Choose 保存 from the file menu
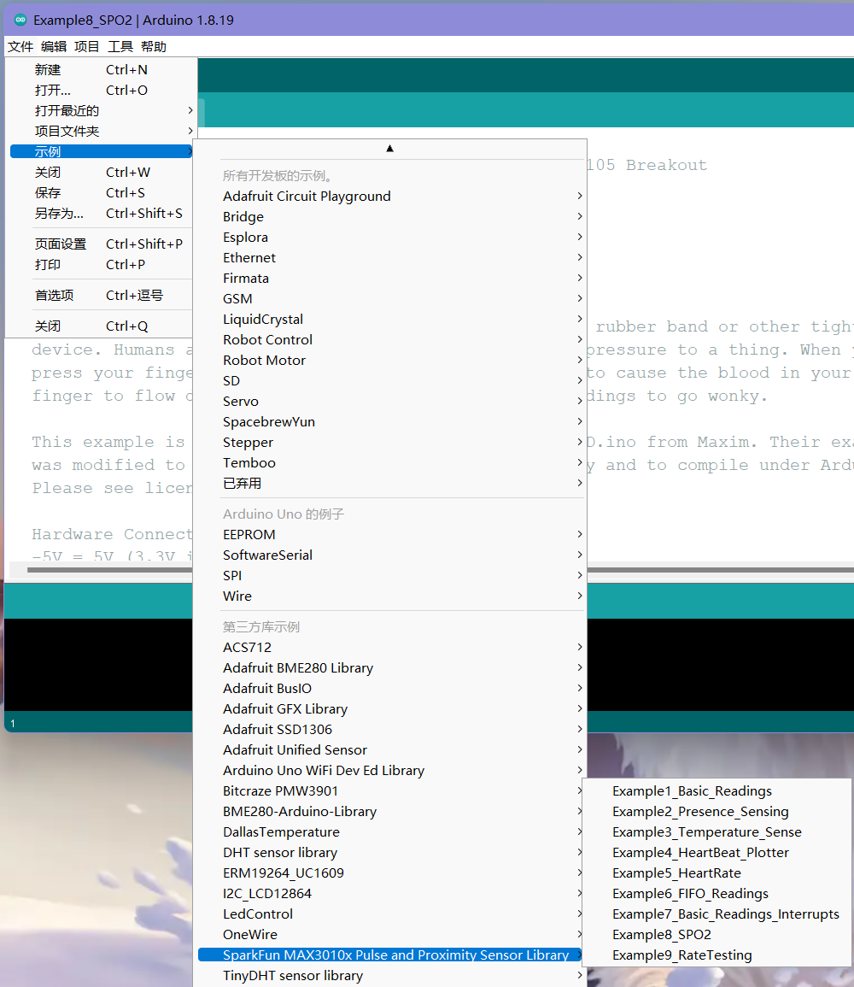Image resolution: width=854 pixels, height=987 pixels. (x=102, y=192)
